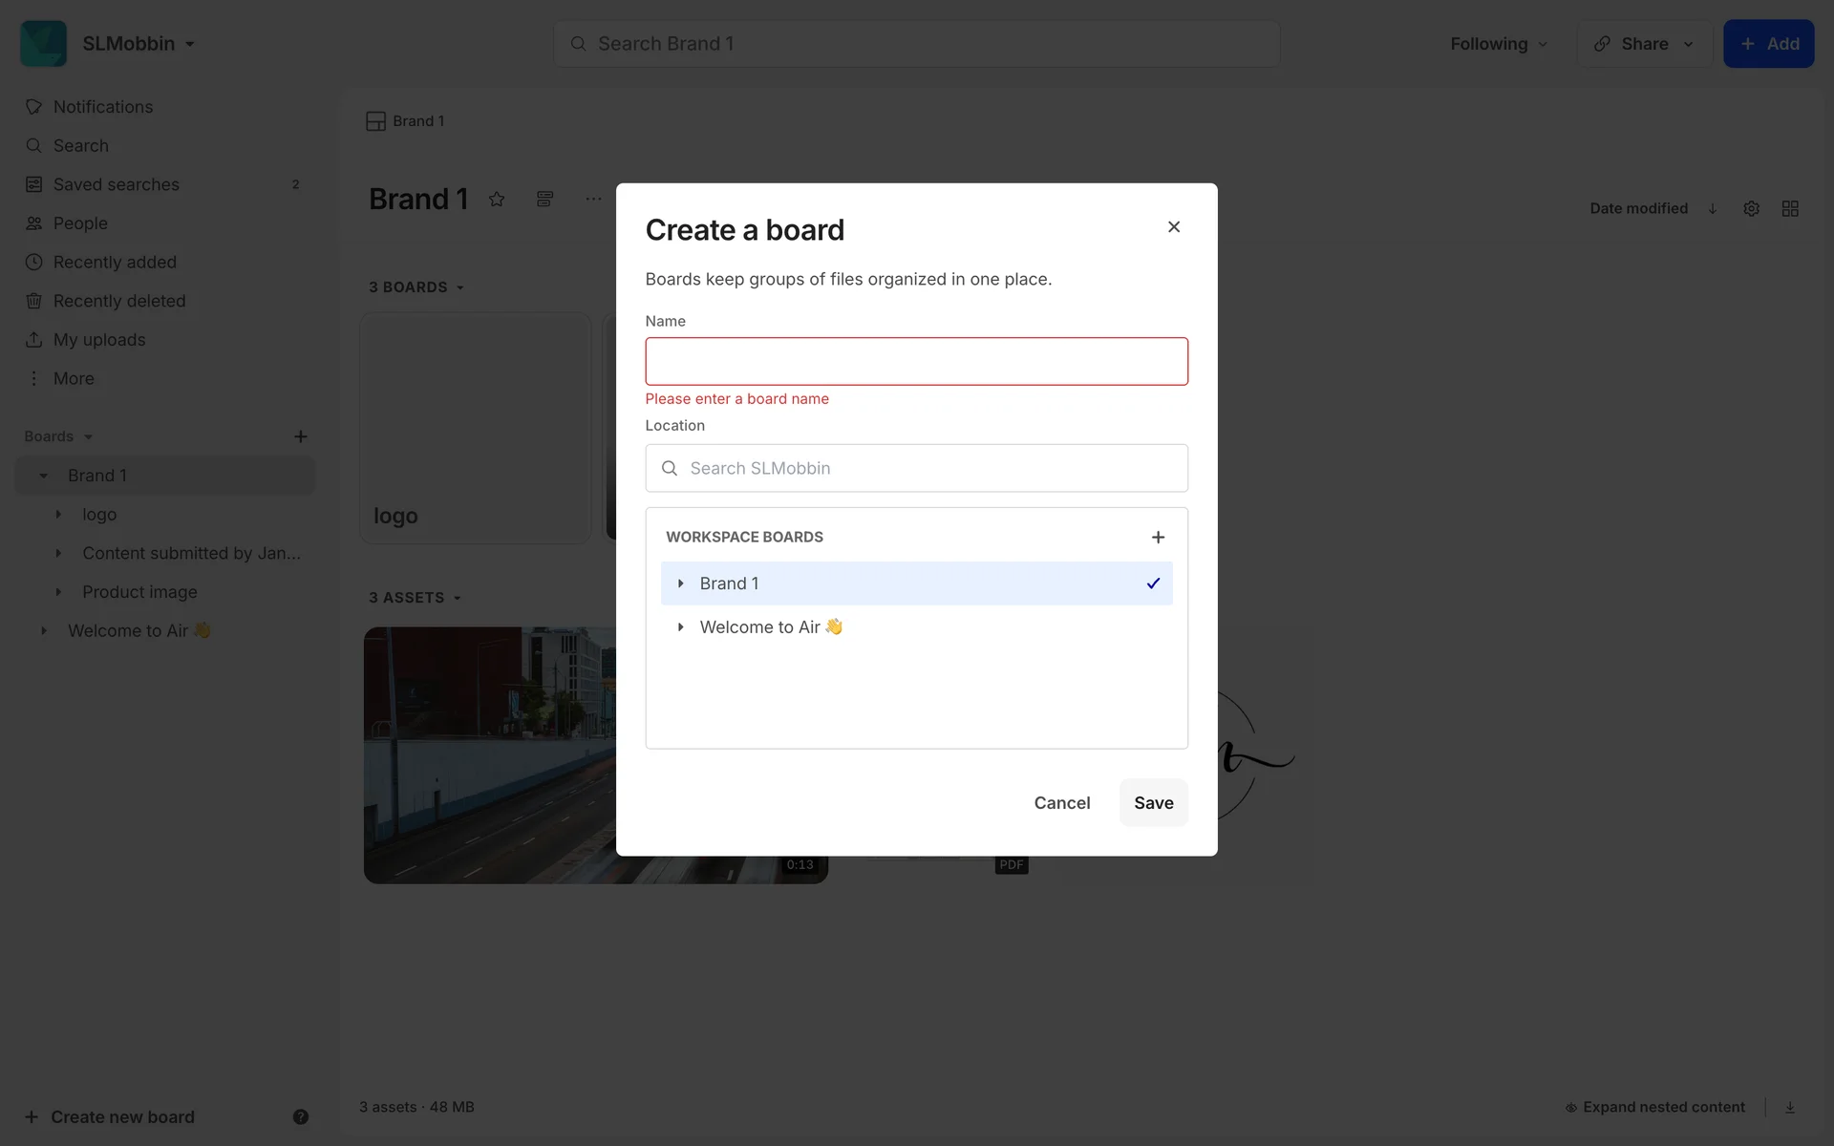Open the SLMobbin workspace dropdown
Screen dimensions: 1834x1146
pos(139,44)
